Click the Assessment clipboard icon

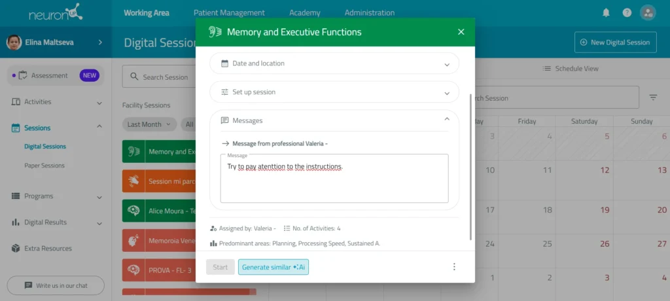(x=23, y=76)
